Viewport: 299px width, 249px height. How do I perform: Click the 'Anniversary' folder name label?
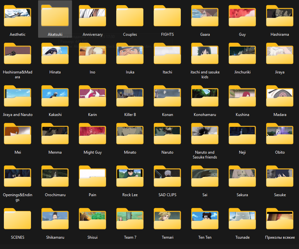pyautogui.click(x=92, y=34)
